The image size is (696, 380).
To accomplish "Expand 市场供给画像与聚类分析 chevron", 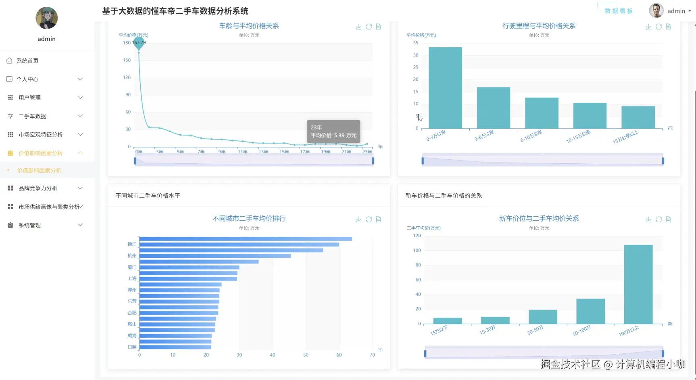I will click(x=81, y=207).
